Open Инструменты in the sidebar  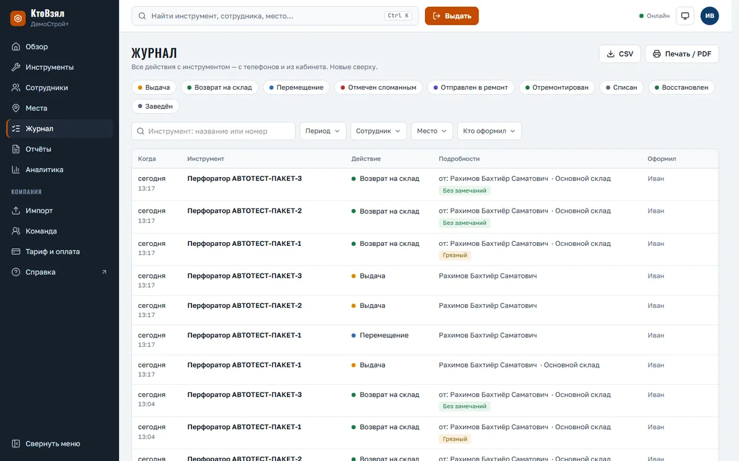click(60, 67)
